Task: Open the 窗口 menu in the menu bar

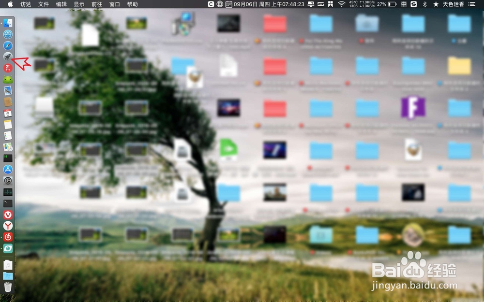Action: coord(115,4)
